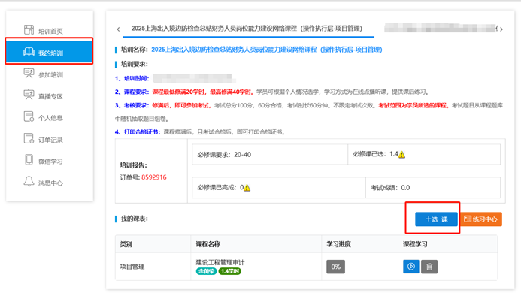Click the 0% progress badge for 建设工程管理审计

(335, 267)
